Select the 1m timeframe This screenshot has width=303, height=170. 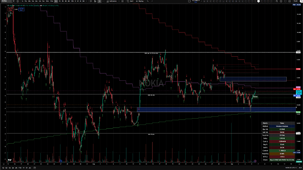(33, 1)
